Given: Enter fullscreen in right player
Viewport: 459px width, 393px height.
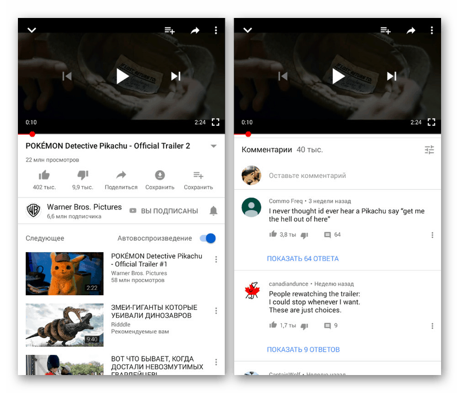Looking at the screenshot, I should click(432, 122).
